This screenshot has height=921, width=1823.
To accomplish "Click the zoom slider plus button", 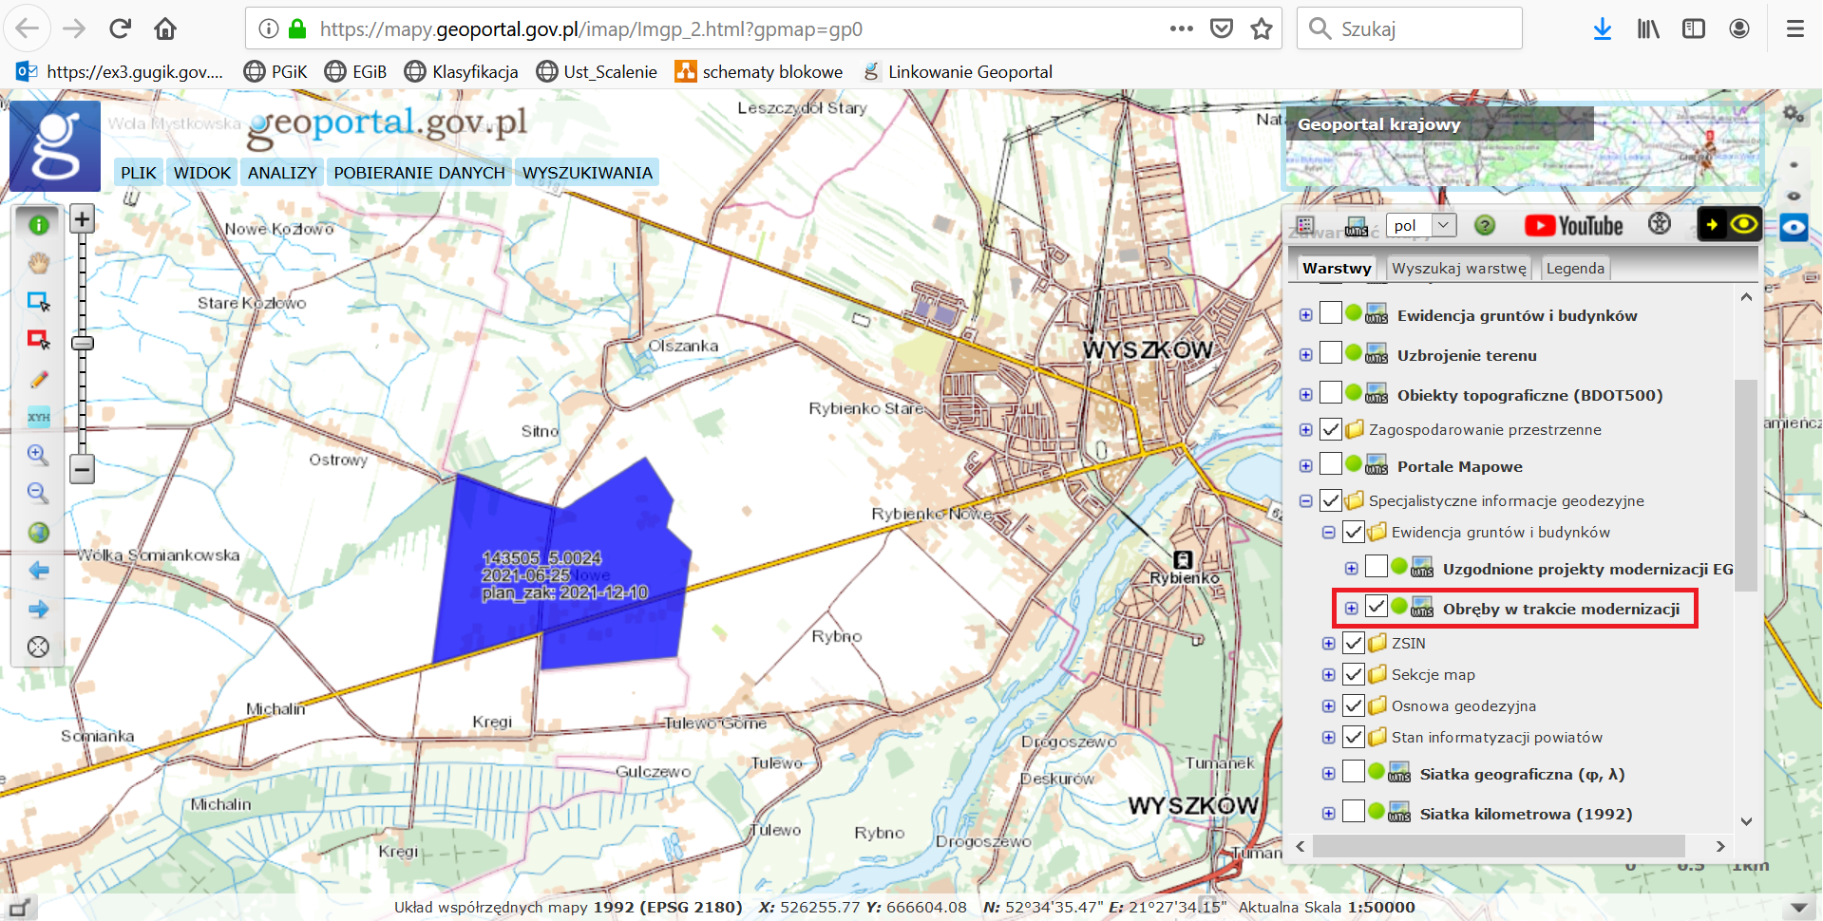I will [83, 219].
